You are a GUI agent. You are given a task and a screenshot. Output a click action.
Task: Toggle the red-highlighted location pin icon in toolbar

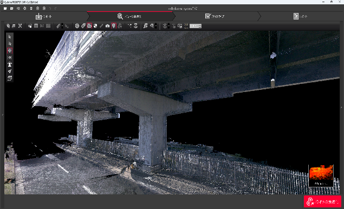(x=114, y=25)
